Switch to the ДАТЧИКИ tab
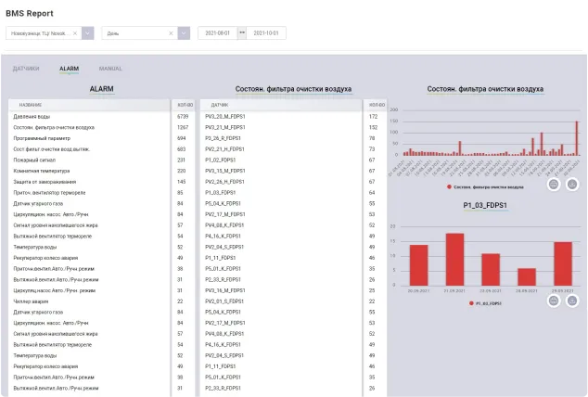The image size is (588, 397). [x=26, y=69]
